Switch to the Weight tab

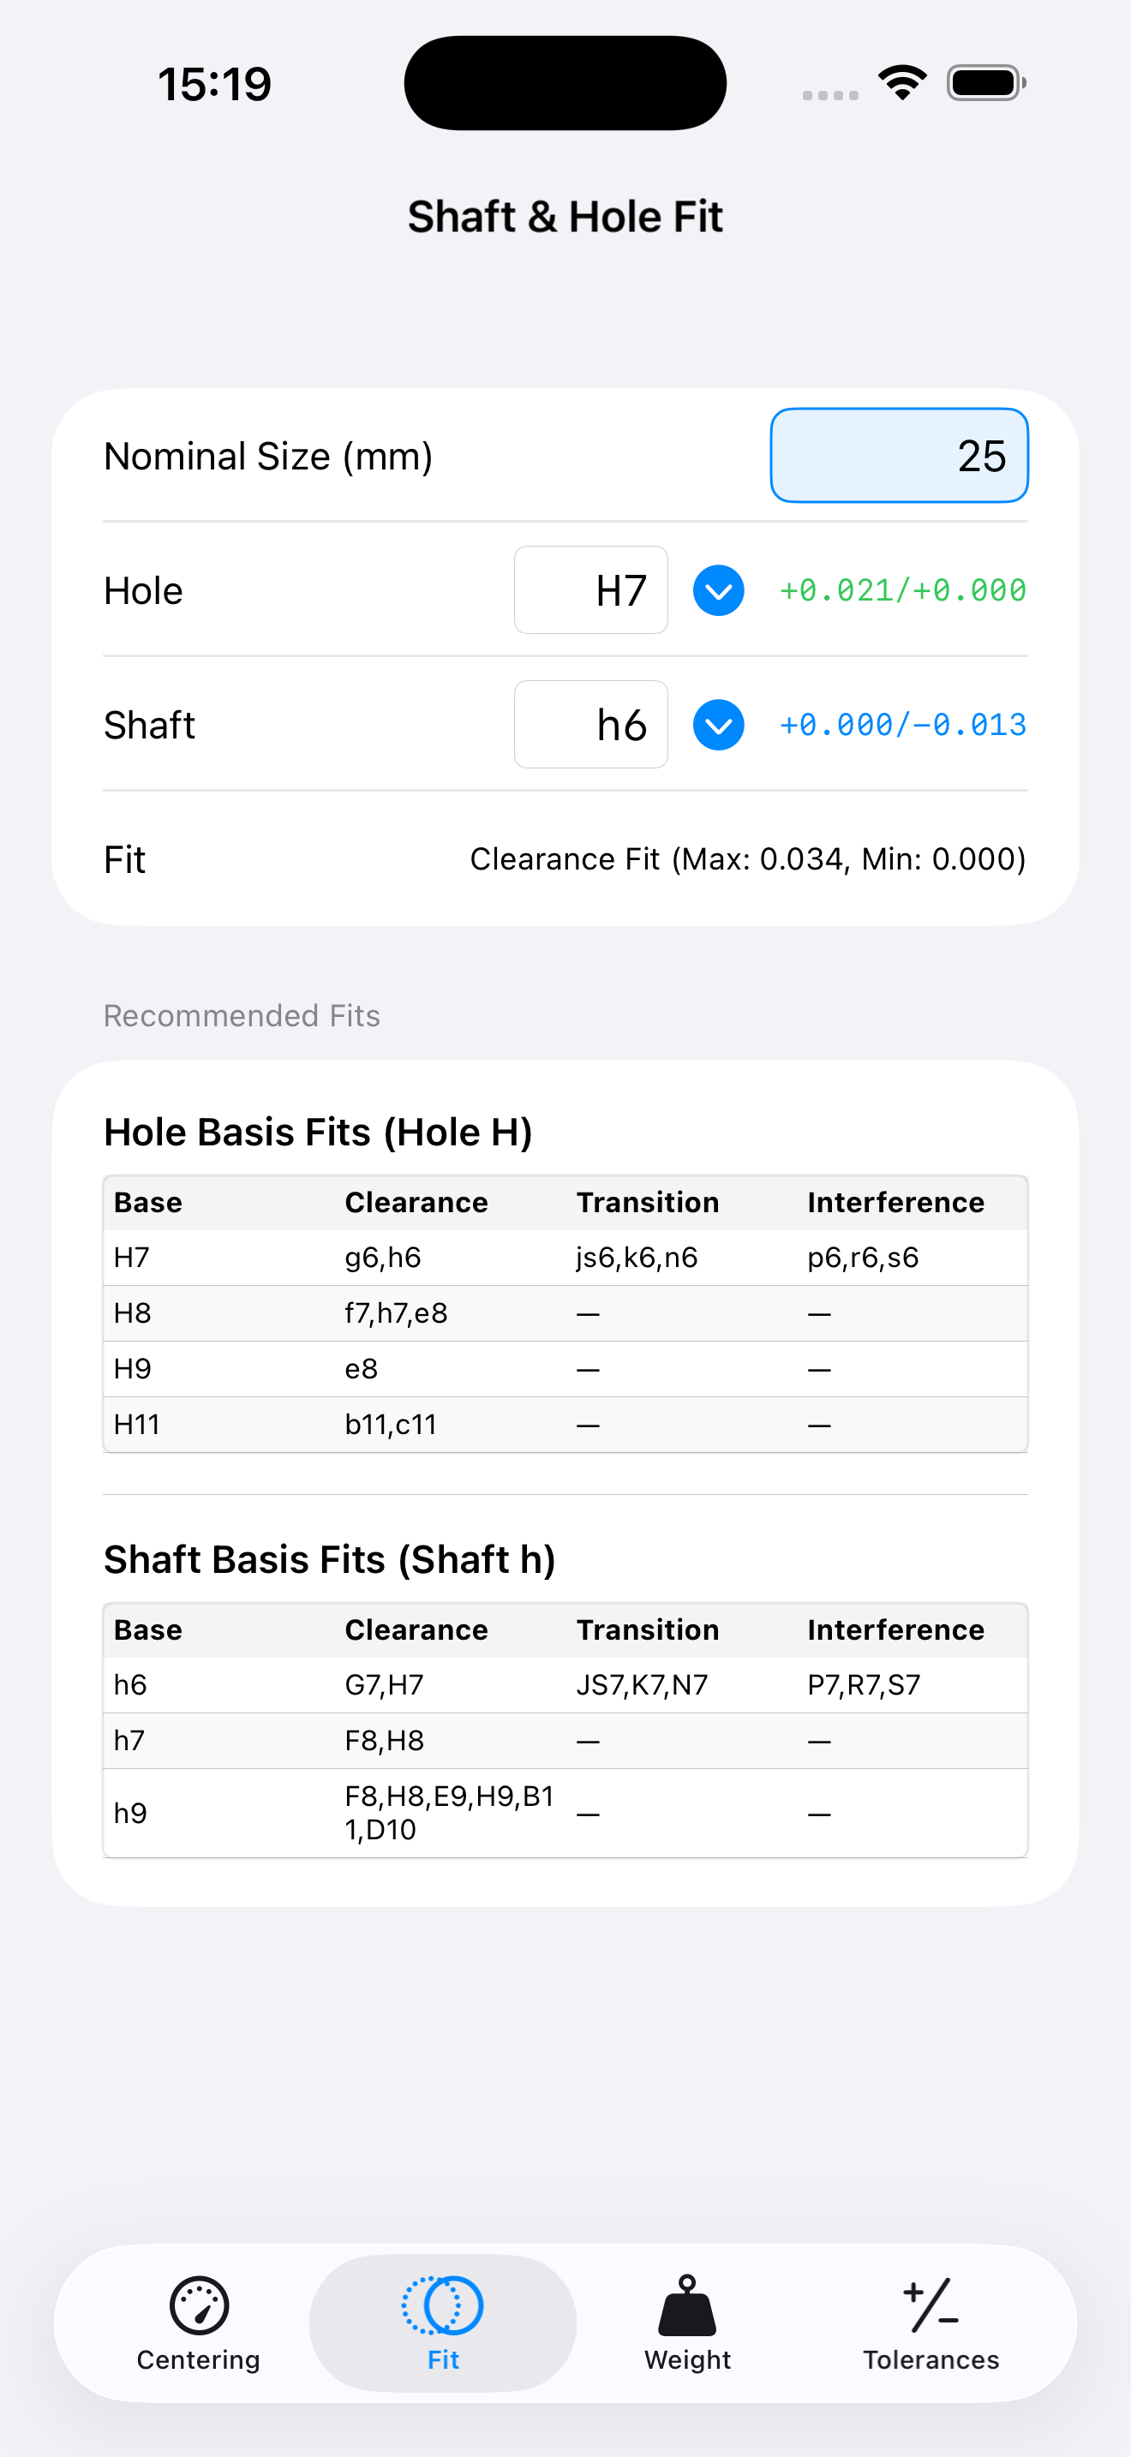point(686,2322)
